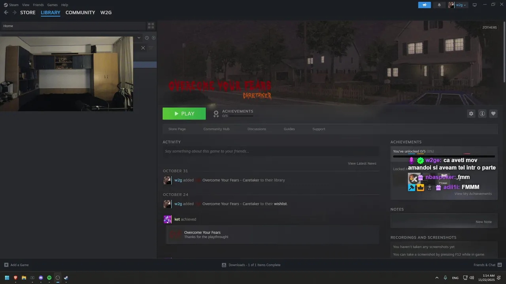Open game settings gear icon

pos(471,114)
